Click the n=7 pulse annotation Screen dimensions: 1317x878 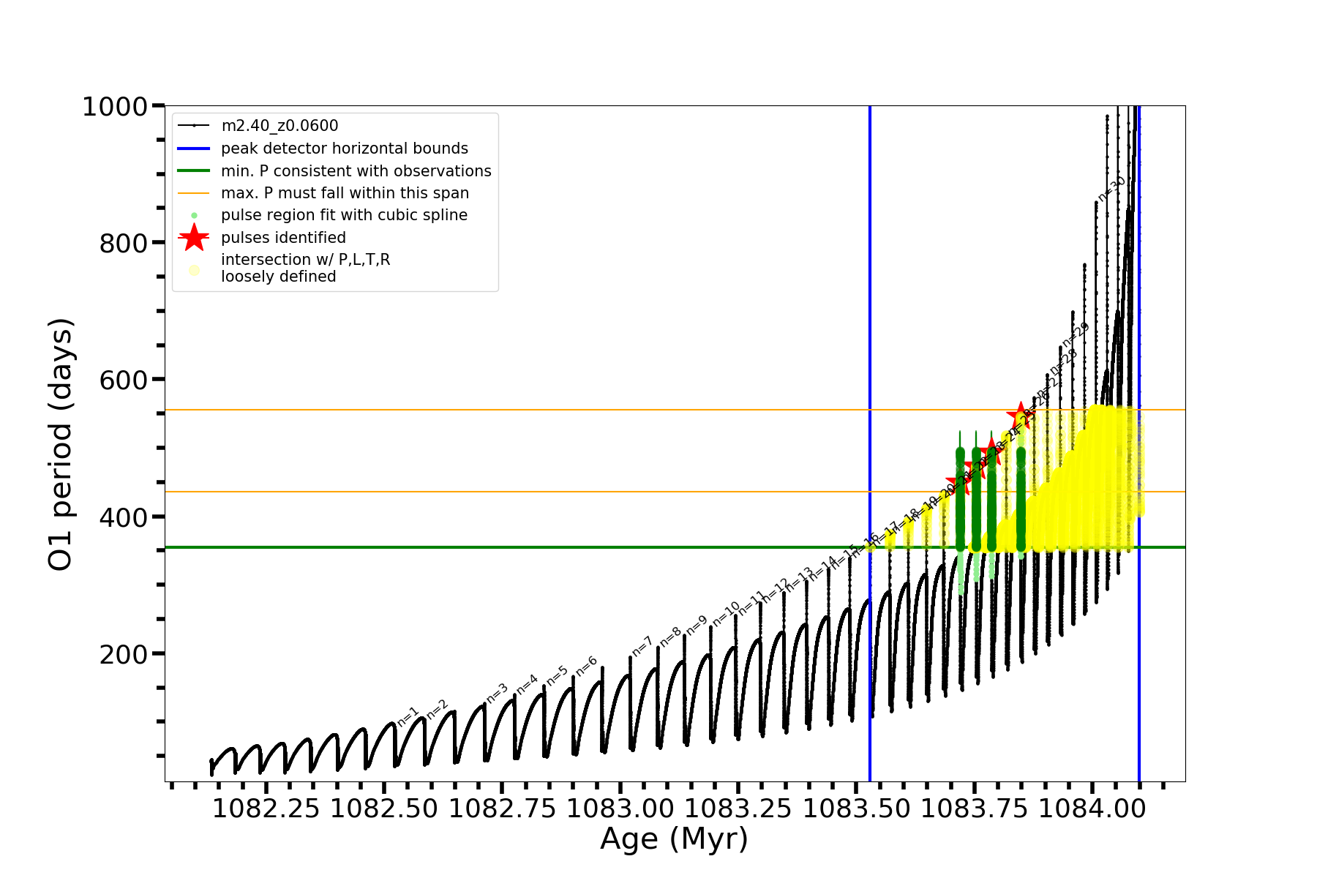(x=642, y=647)
